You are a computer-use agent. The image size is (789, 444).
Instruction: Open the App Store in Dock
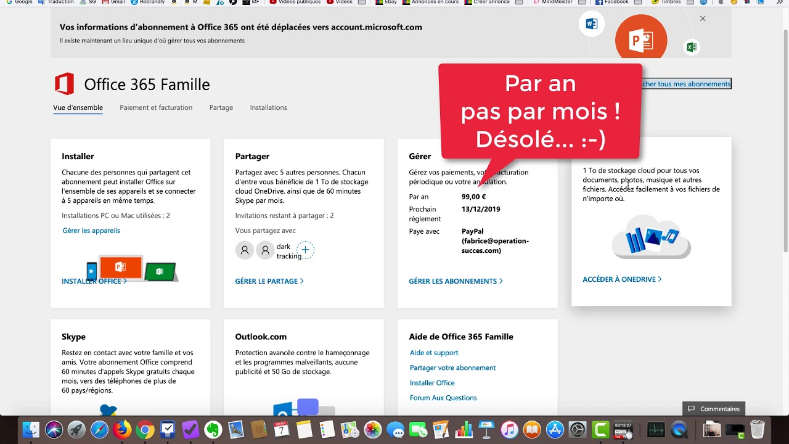coord(555,430)
